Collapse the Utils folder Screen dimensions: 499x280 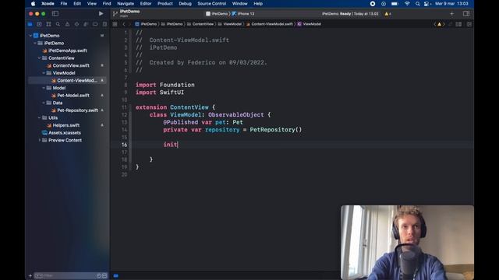tap(40, 117)
